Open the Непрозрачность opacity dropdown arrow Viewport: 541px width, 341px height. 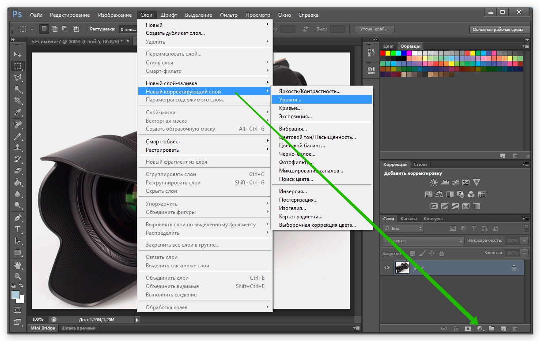click(524, 241)
